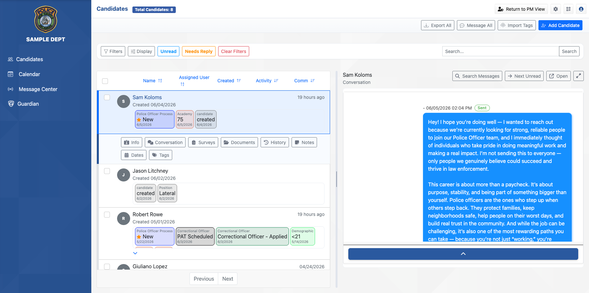
Task: Open Surveys tab for Sam Koloms
Action: (x=203, y=142)
